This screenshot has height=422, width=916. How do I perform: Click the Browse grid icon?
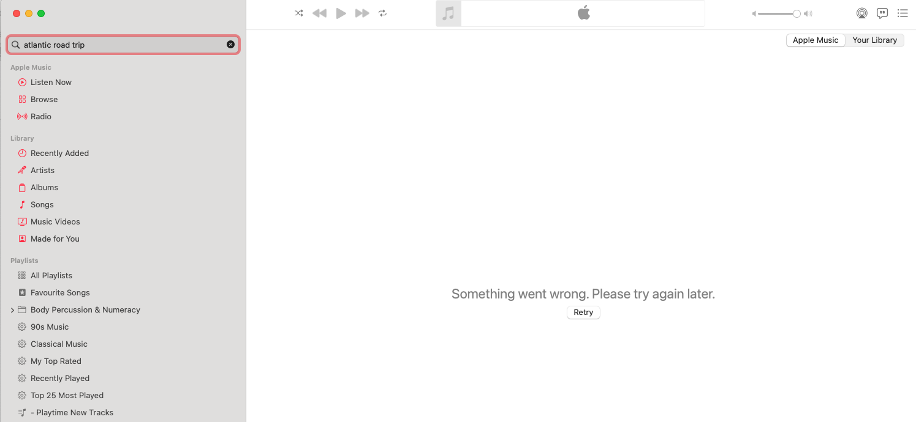(x=22, y=100)
